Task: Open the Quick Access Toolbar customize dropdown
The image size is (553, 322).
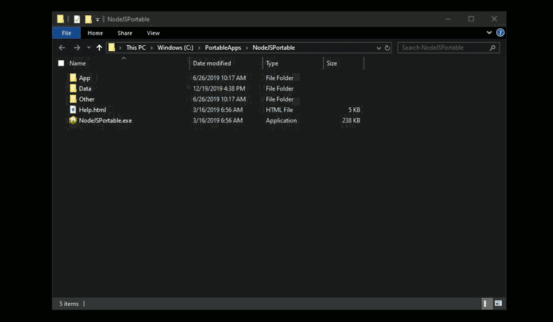Action: (97, 19)
